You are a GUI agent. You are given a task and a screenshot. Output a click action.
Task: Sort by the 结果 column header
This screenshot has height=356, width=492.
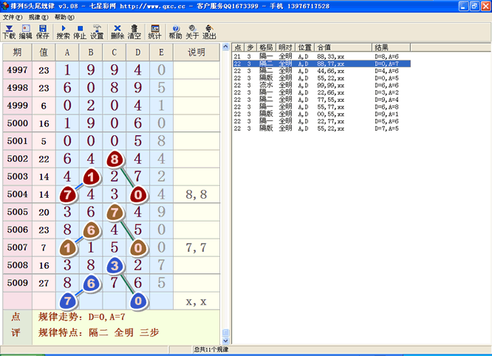click(x=391, y=47)
